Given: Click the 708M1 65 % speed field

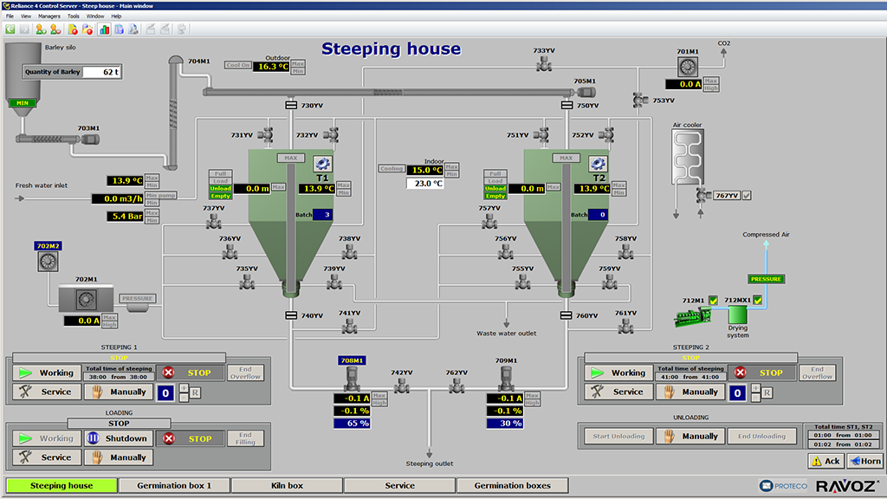Looking at the screenshot, I should (x=352, y=423).
